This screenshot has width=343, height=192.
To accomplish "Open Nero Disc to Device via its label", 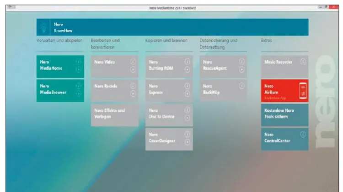I will click(161, 114).
